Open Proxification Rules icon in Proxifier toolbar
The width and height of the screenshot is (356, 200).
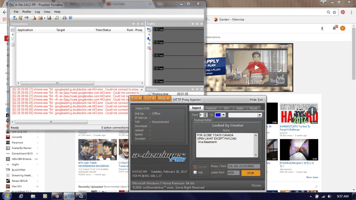pyautogui.click(x=20, y=18)
